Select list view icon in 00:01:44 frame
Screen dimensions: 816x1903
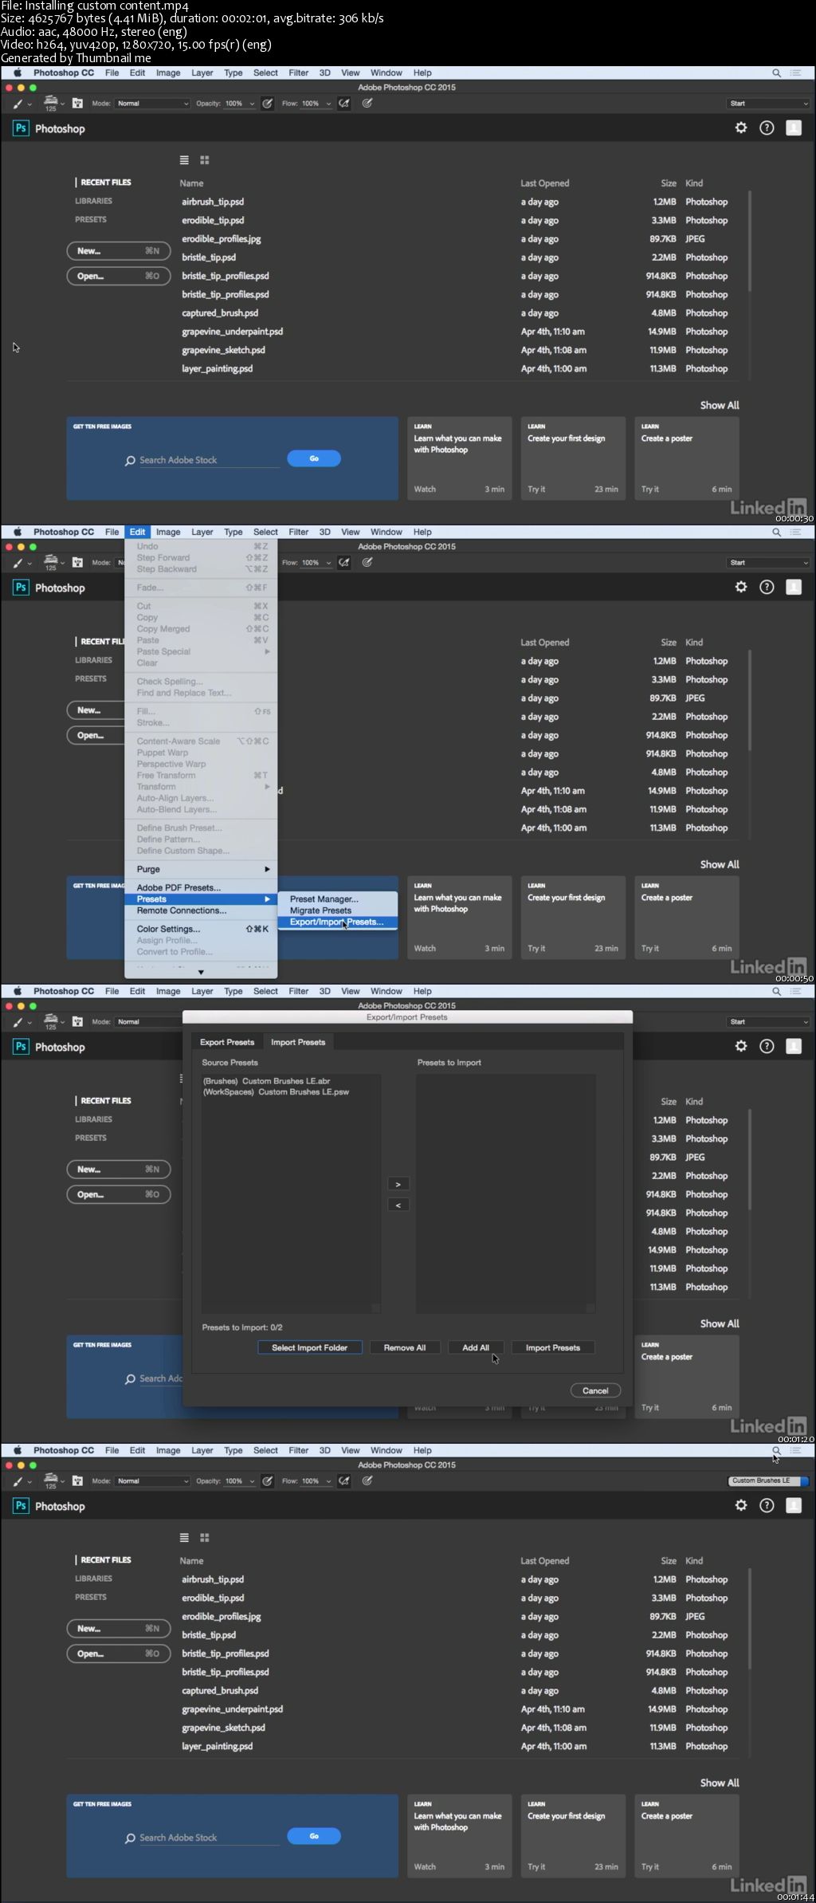tap(184, 1538)
